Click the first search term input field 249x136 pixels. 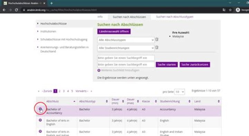[126, 58]
